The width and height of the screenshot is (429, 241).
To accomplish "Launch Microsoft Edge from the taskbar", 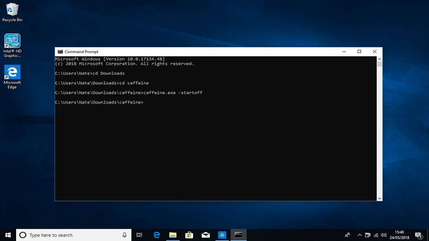I will (x=157, y=235).
